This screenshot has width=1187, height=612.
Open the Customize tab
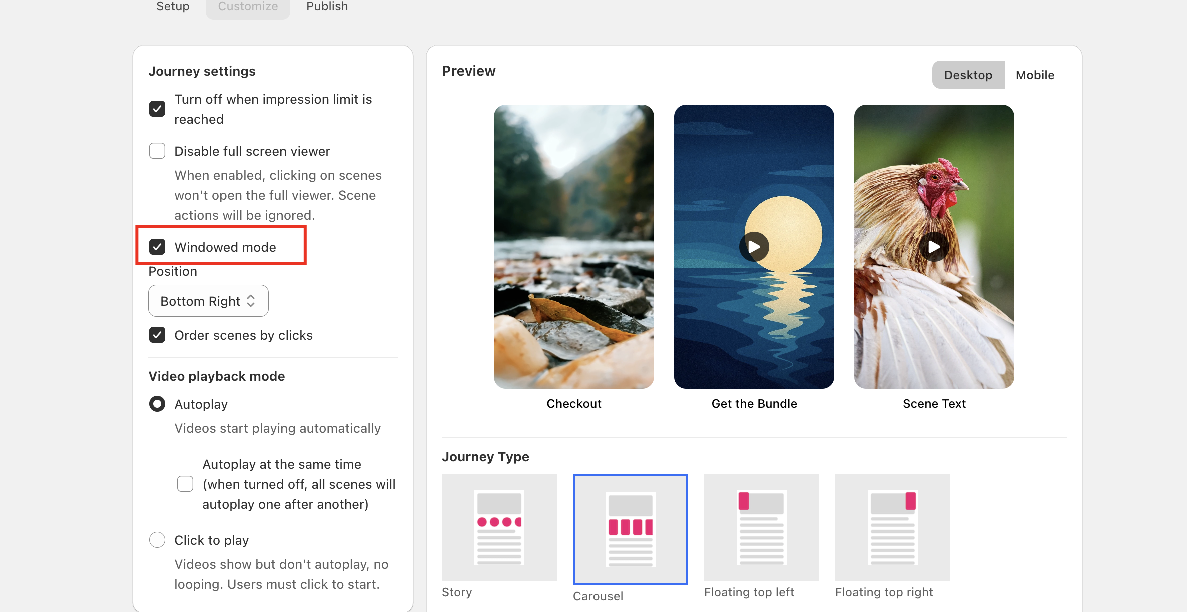point(248,7)
